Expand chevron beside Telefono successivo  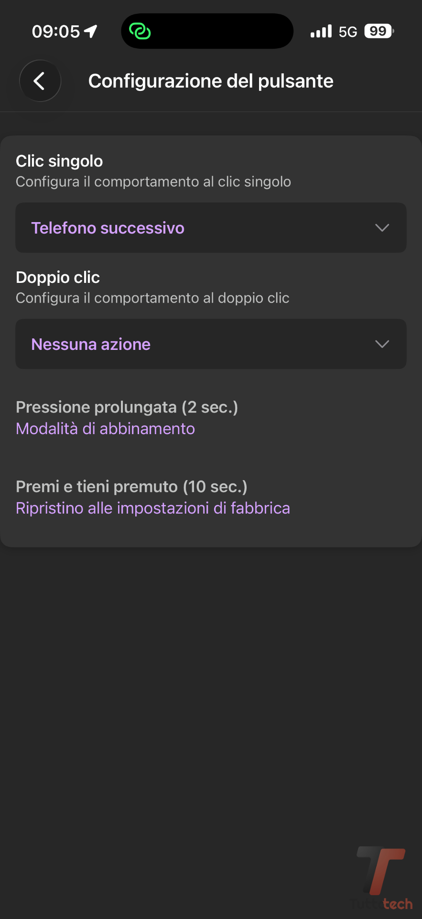click(x=382, y=228)
